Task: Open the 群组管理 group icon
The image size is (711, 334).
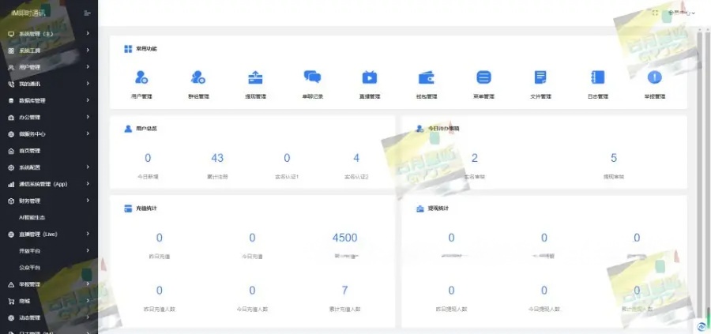Action: tap(198, 77)
